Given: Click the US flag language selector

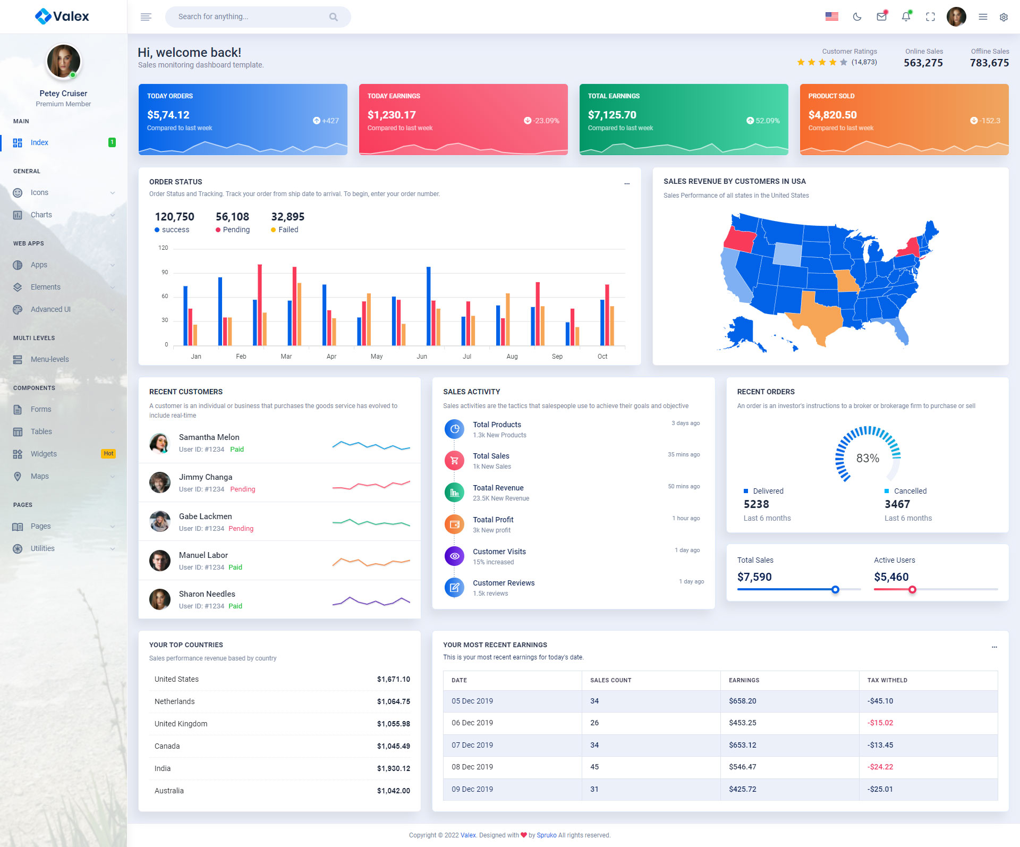Looking at the screenshot, I should pos(832,17).
